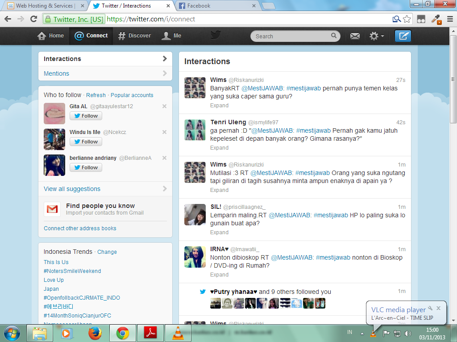Click the Twitter, Inc. security lock badge
This screenshot has height=342, width=457.
74,19
